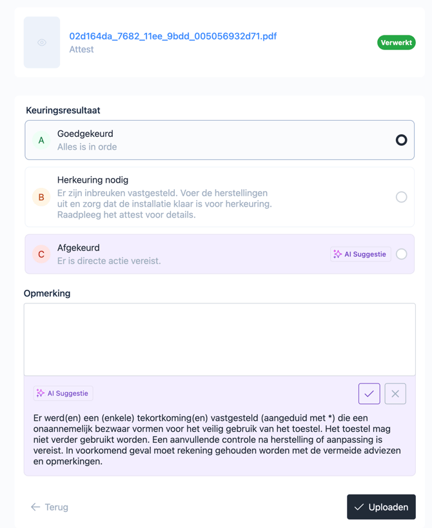
Task: Click inside the Opmerking text area
Action: [x=219, y=340]
